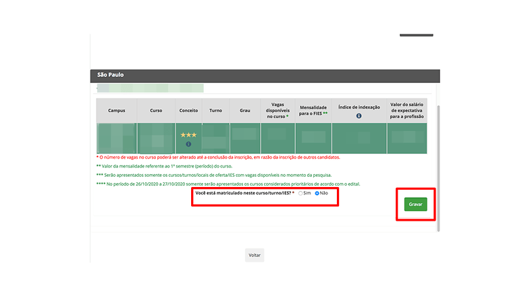528x297 pixels.
Task: Select the Não radio option
Action: pos(317,193)
